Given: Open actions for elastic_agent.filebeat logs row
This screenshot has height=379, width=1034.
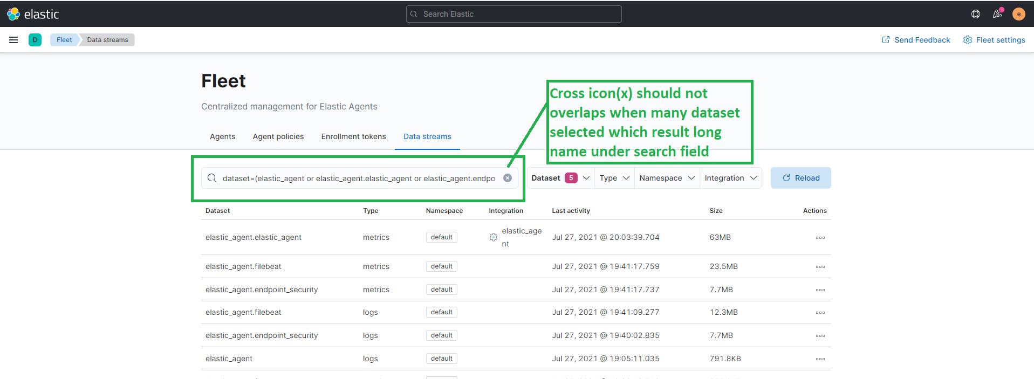Looking at the screenshot, I should [820, 313].
